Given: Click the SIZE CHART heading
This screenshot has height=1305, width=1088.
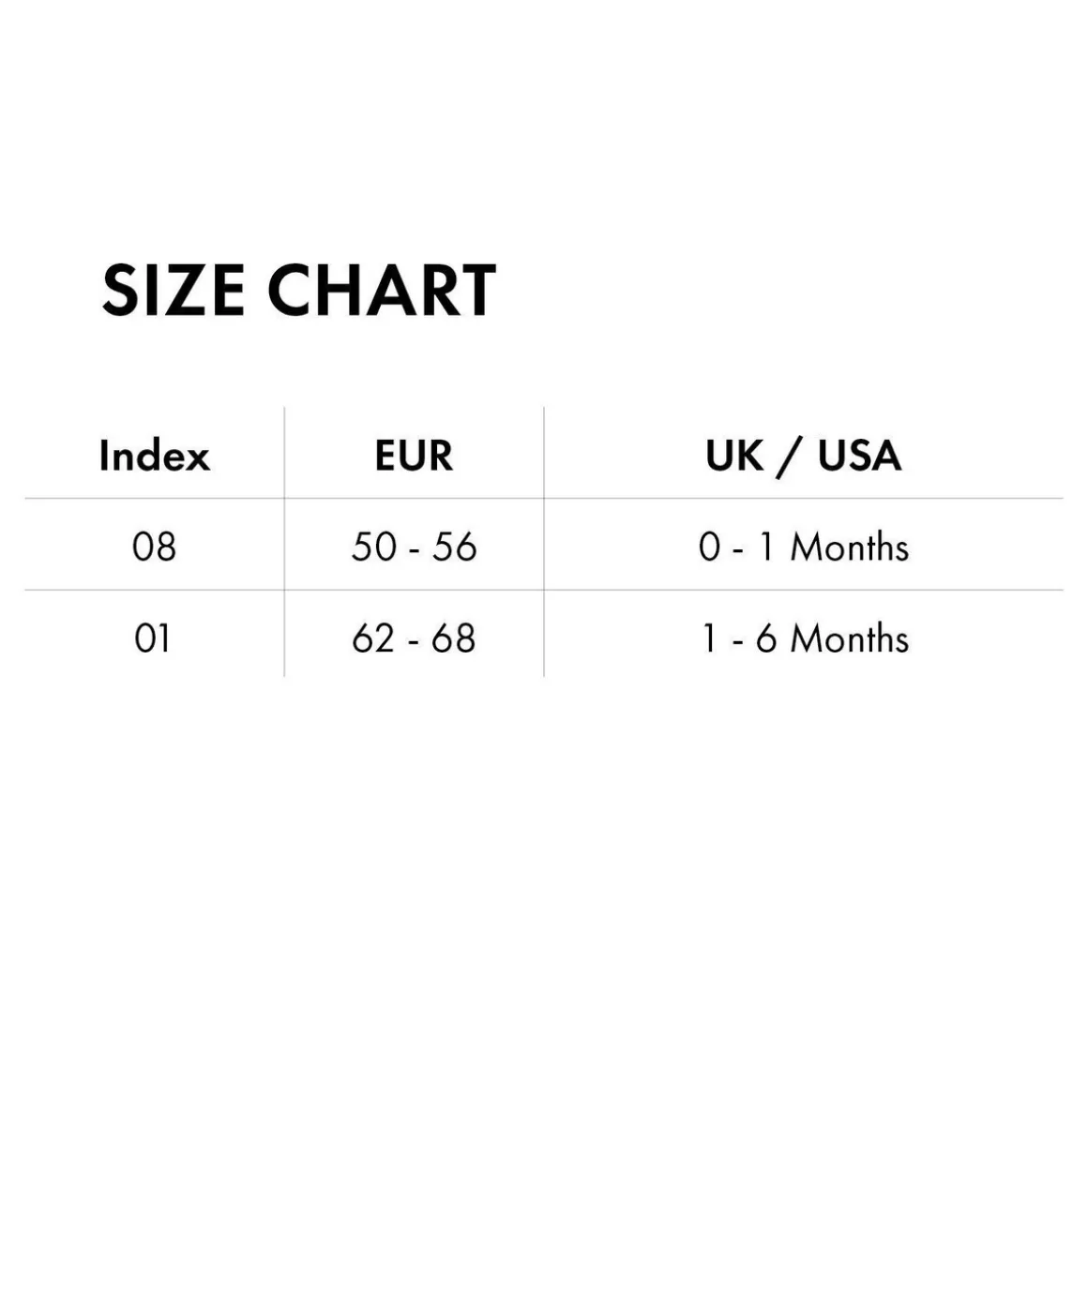Looking at the screenshot, I should [298, 291].
